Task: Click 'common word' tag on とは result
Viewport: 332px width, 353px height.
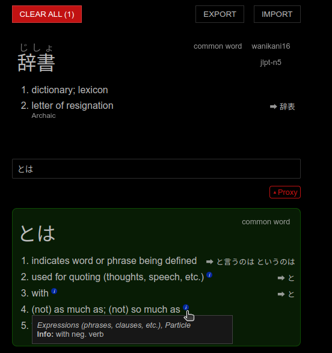Action: (266, 222)
